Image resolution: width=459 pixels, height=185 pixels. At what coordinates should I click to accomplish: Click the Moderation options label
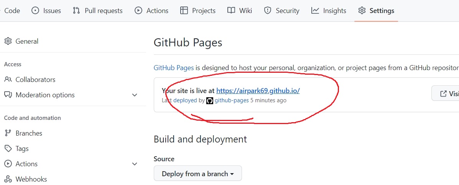tap(45, 95)
